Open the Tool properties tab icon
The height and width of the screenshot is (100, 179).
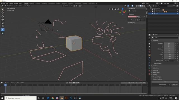pos(149,38)
